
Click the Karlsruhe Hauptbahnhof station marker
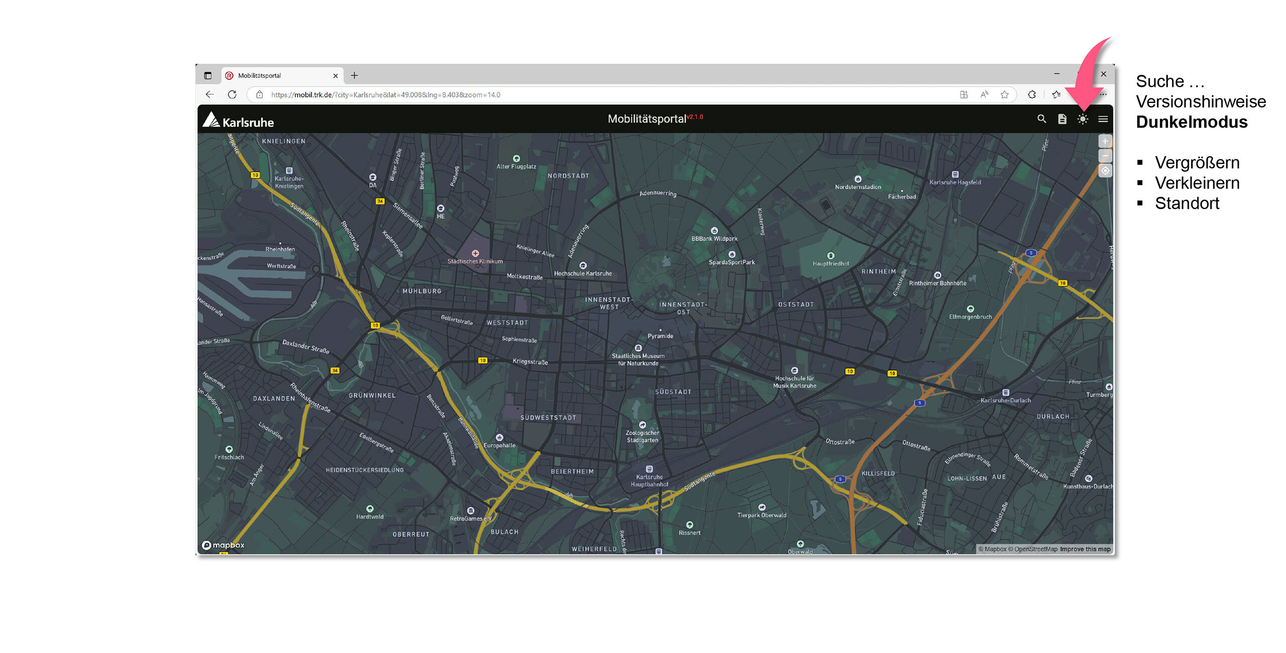pos(649,469)
